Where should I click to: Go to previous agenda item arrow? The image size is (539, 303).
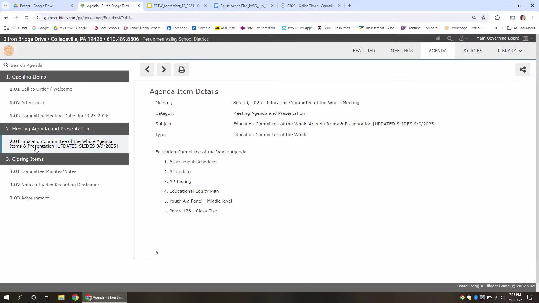click(x=147, y=70)
